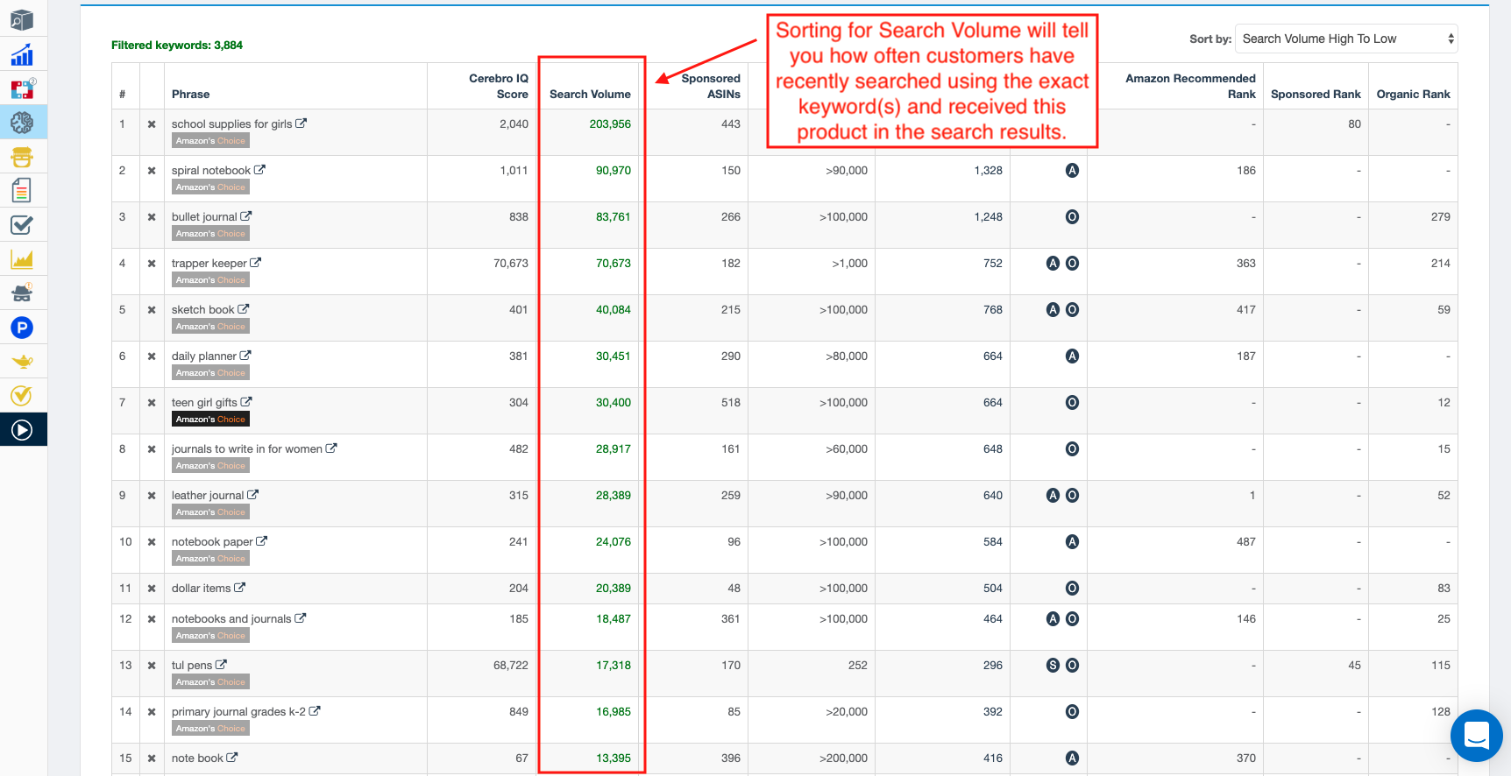The height and width of the screenshot is (776, 1511).
Task: Open the tutorial videos play icon
Action: [x=22, y=430]
